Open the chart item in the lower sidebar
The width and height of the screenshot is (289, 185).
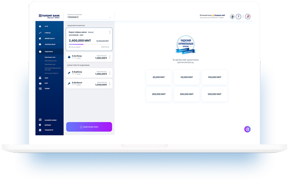(48, 120)
